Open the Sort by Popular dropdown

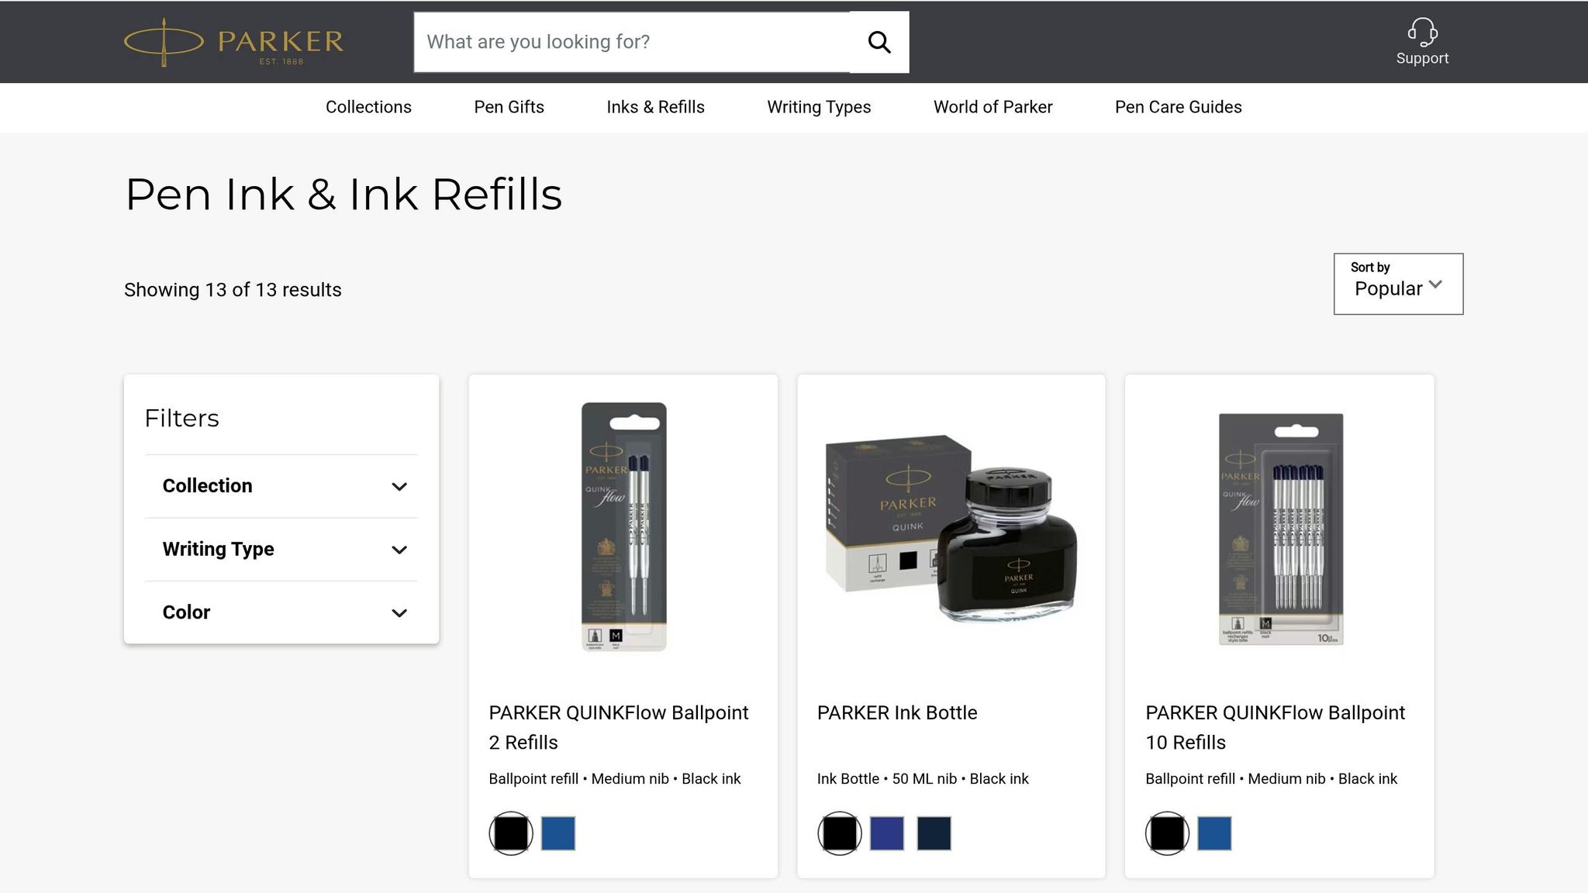pos(1398,284)
